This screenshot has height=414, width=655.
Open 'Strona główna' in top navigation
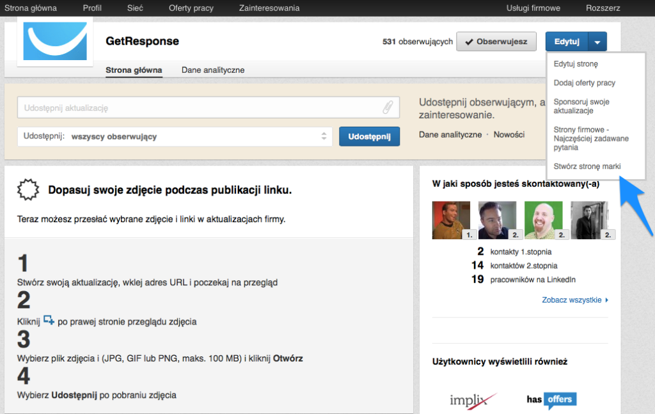pos(31,8)
